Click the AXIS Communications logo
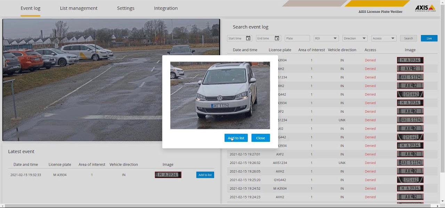Screen dimensions: 445x208 425,8
